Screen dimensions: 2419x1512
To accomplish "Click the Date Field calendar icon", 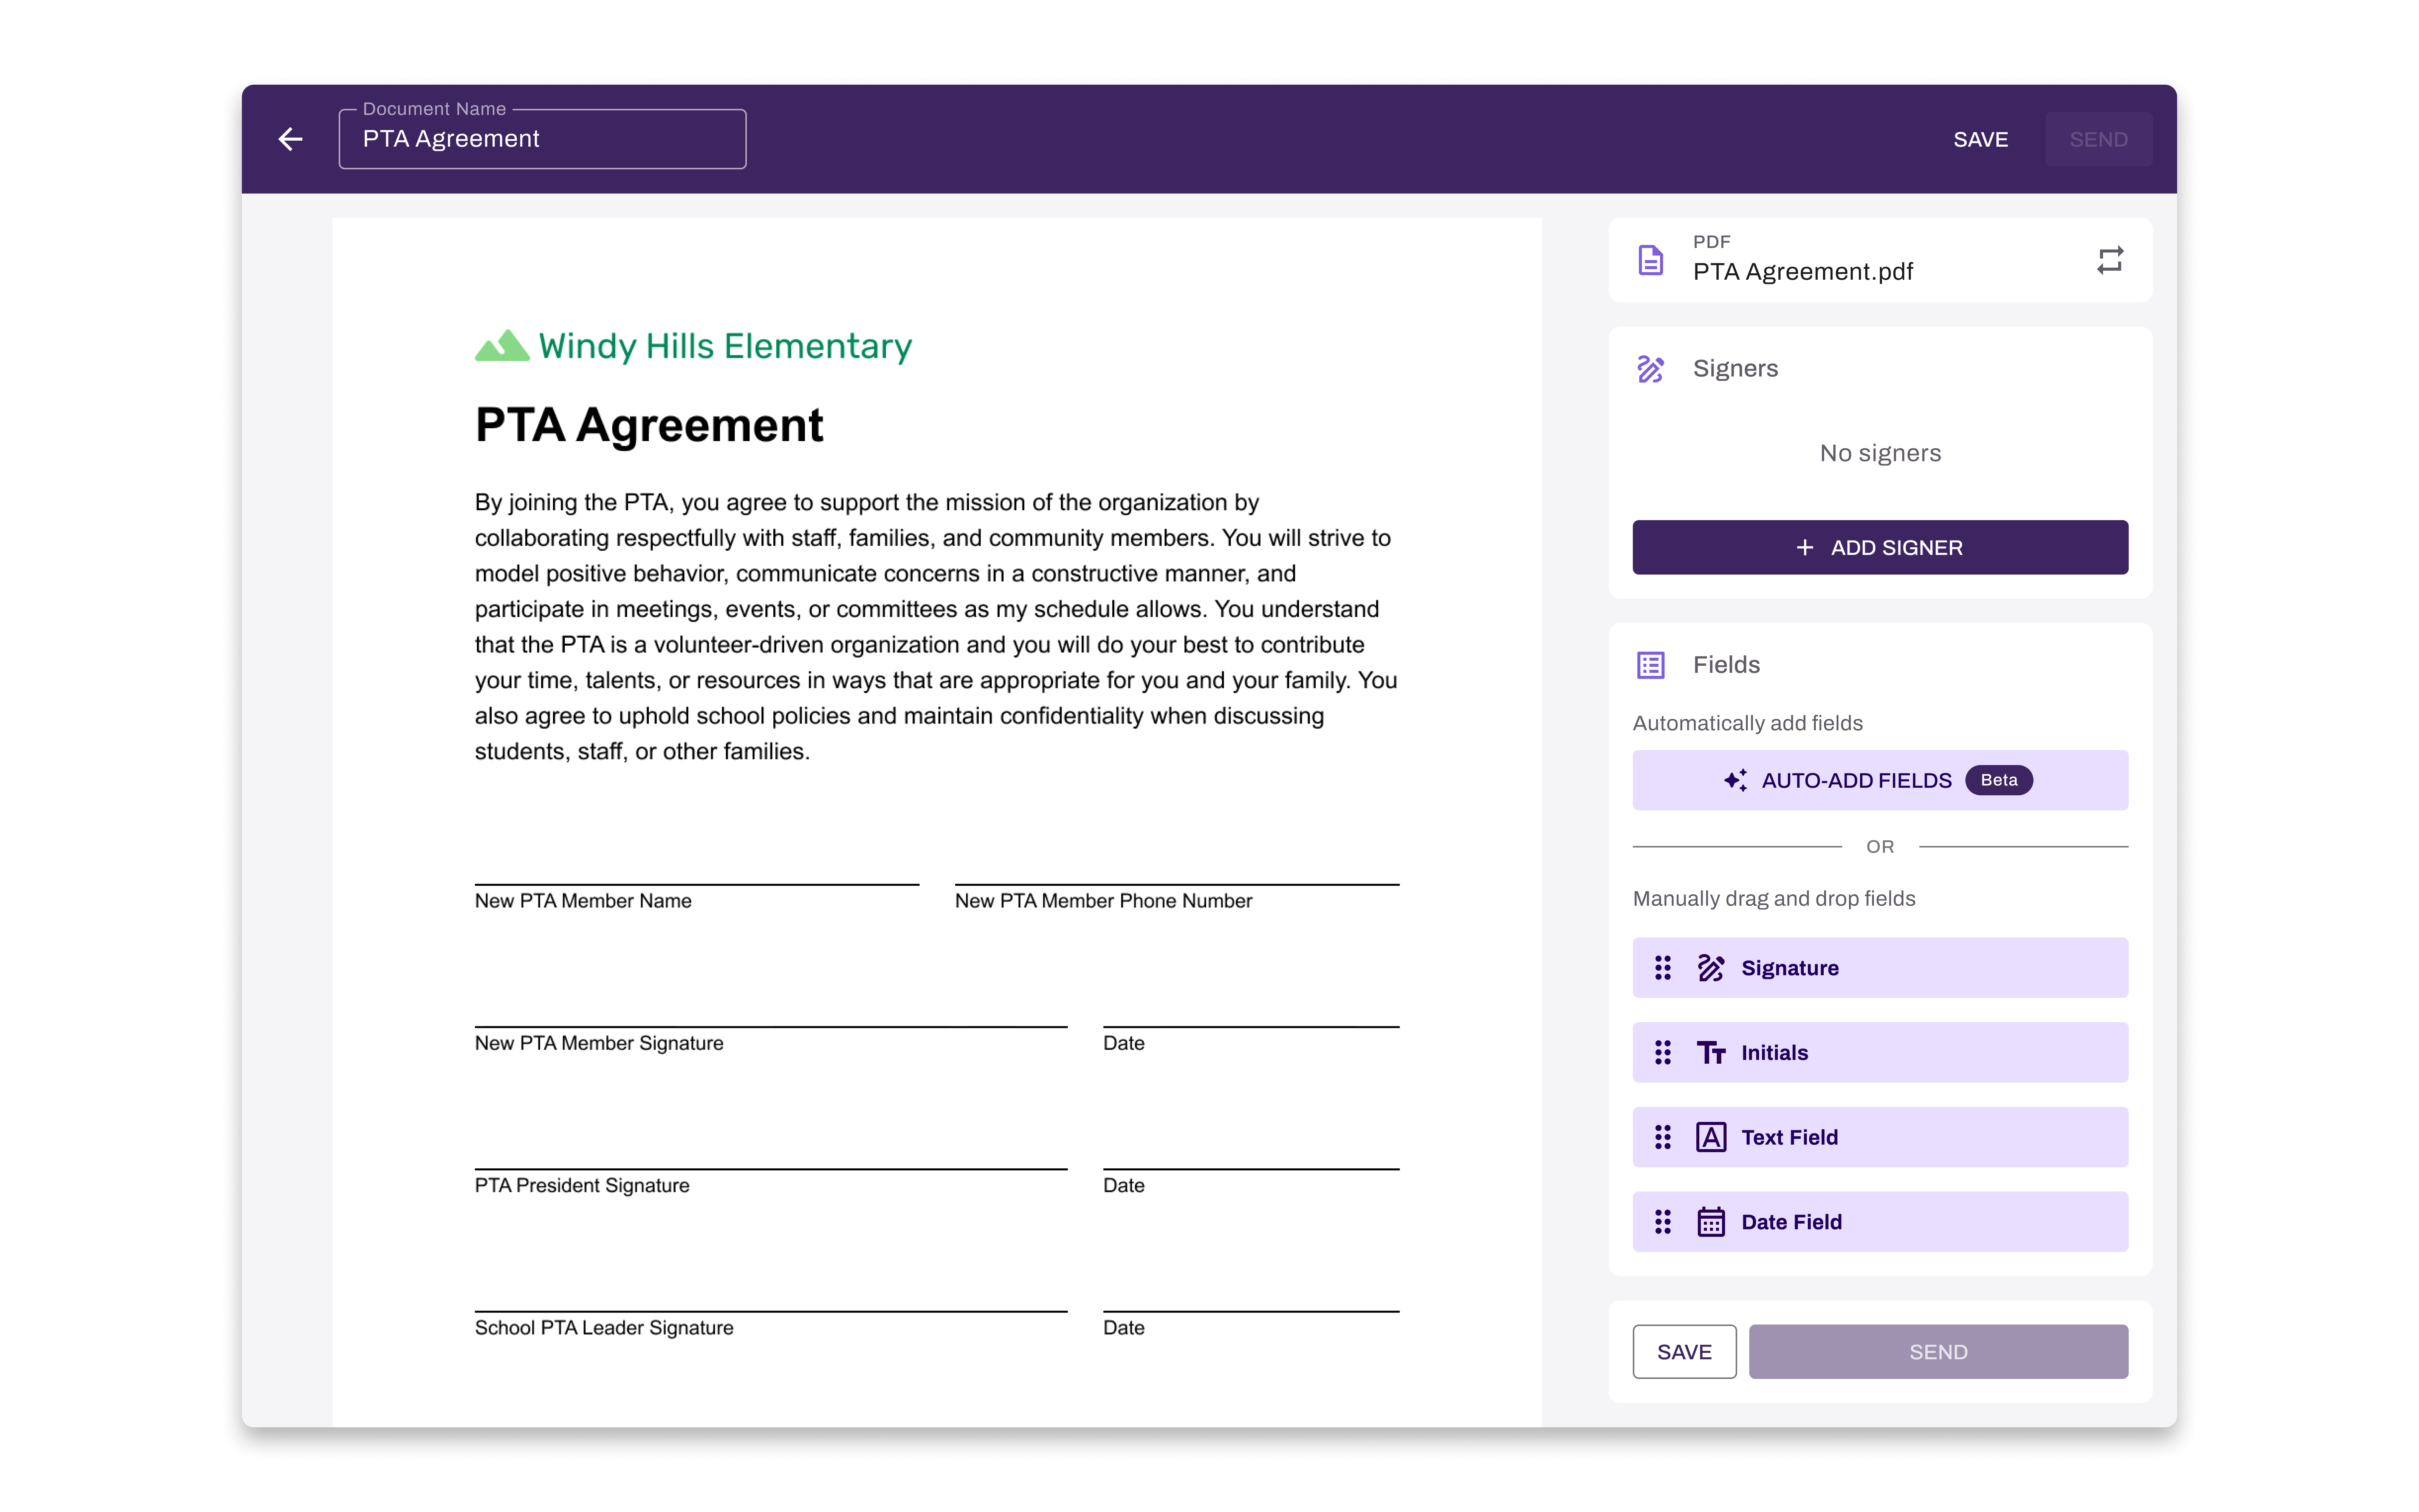I will [1710, 1222].
